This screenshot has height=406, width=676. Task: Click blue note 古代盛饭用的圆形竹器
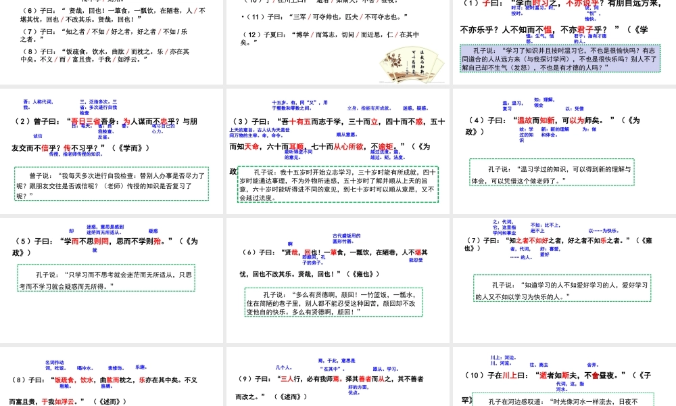click(x=347, y=239)
